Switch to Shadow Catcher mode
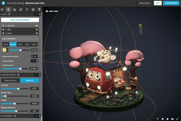This screenshot has width=181, height=121. click(x=11, y=80)
